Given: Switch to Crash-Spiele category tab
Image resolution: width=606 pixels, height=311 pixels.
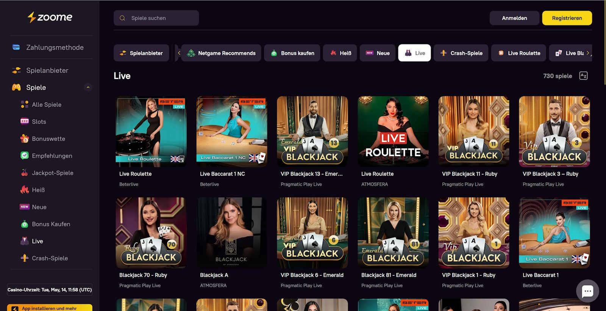Looking at the screenshot, I should [461, 53].
